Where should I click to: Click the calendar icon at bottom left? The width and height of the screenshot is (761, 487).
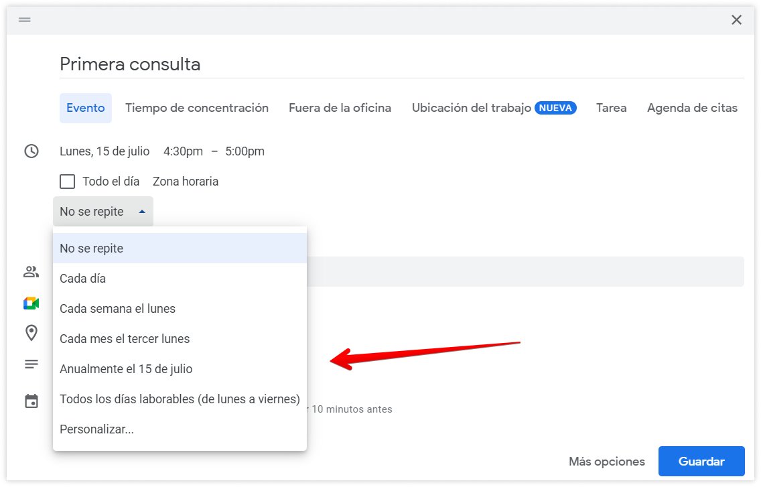[31, 401]
